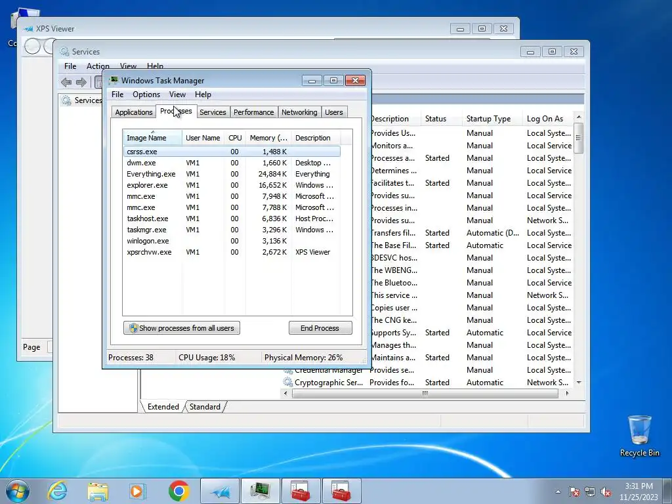672x504 pixels.
Task: Select the dwm.exe process
Action: pyautogui.click(x=232, y=163)
